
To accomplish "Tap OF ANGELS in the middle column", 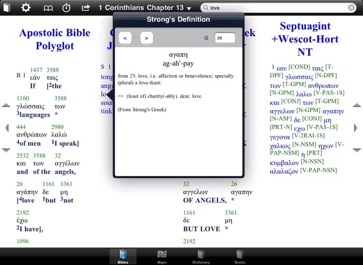I will [205, 201].
